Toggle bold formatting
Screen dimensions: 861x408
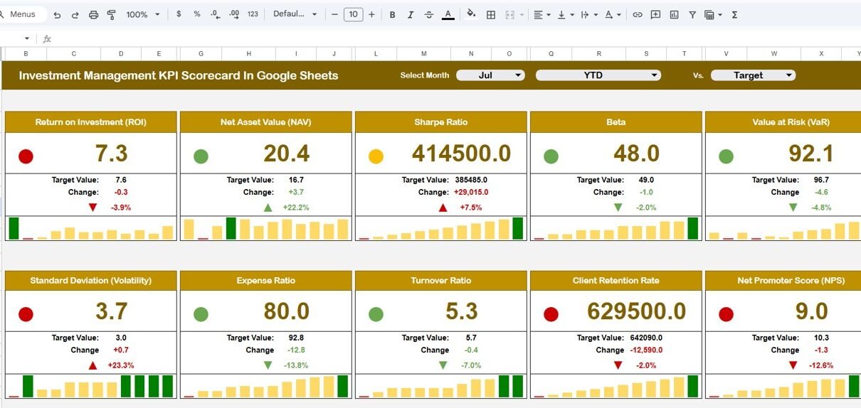(392, 14)
